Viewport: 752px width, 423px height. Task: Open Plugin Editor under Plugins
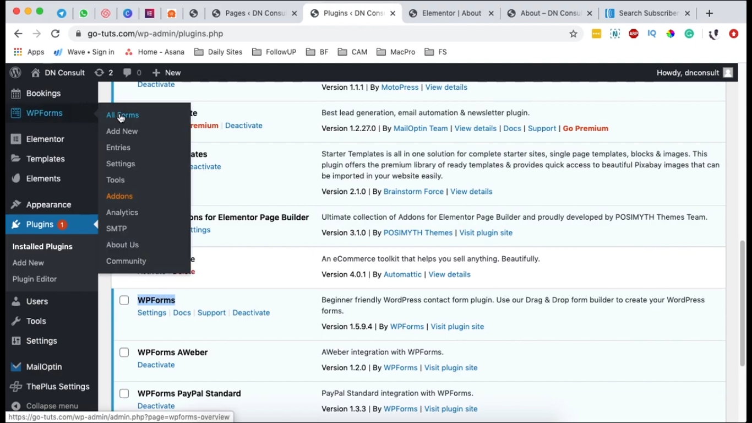[x=35, y=279]
